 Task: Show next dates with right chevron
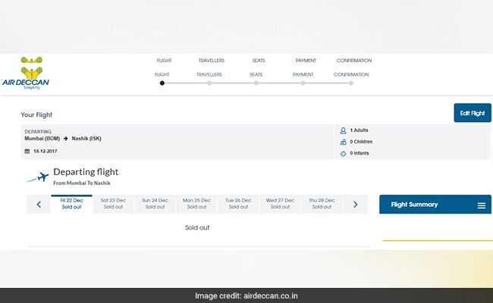pyautogui.click(x=355, y=205)
